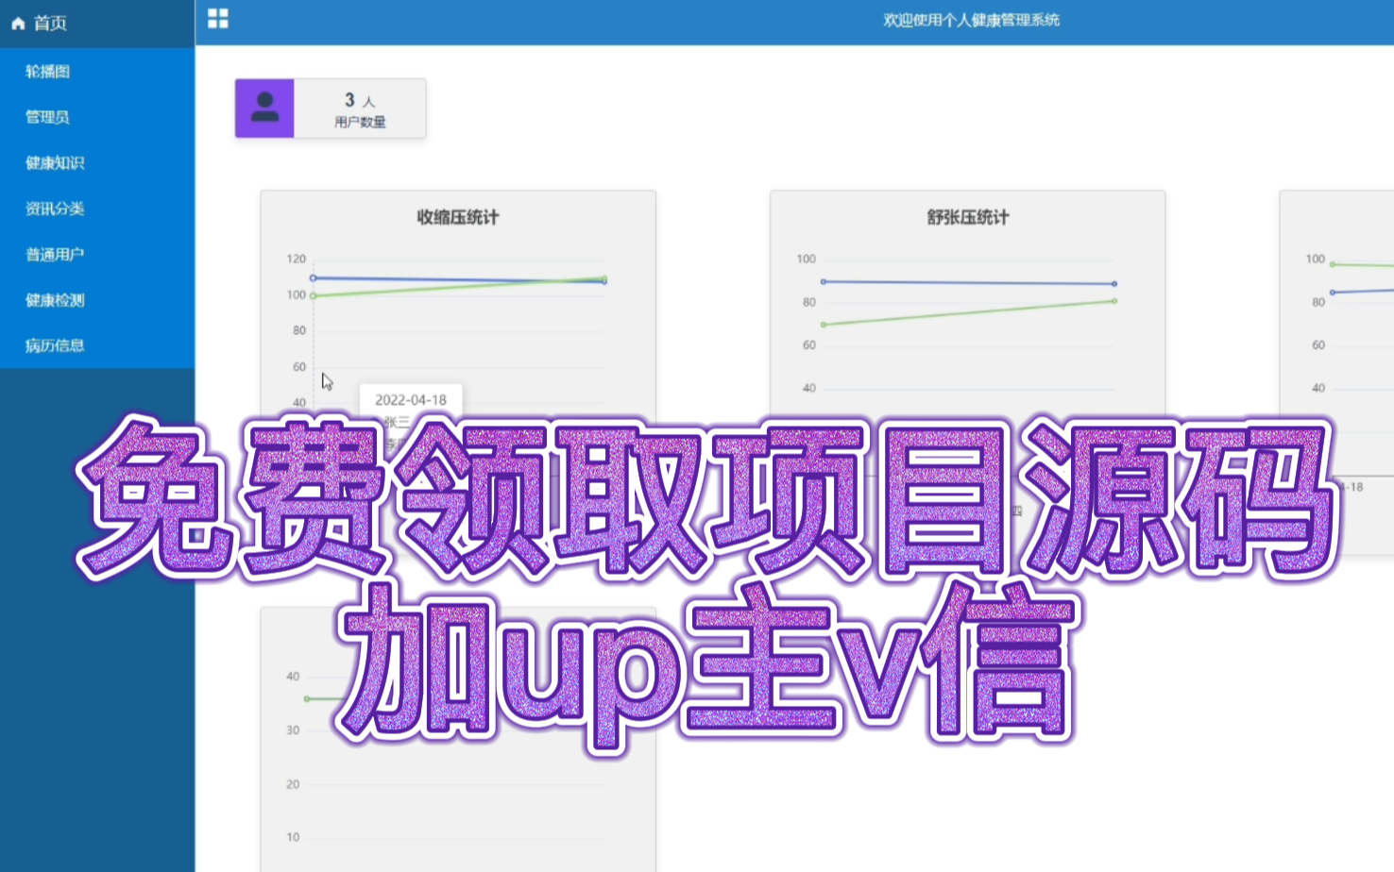The width and height of the screenshot is (1394, 872).
Task: Open the 健康知识 page
Action: tap(54, 162)
